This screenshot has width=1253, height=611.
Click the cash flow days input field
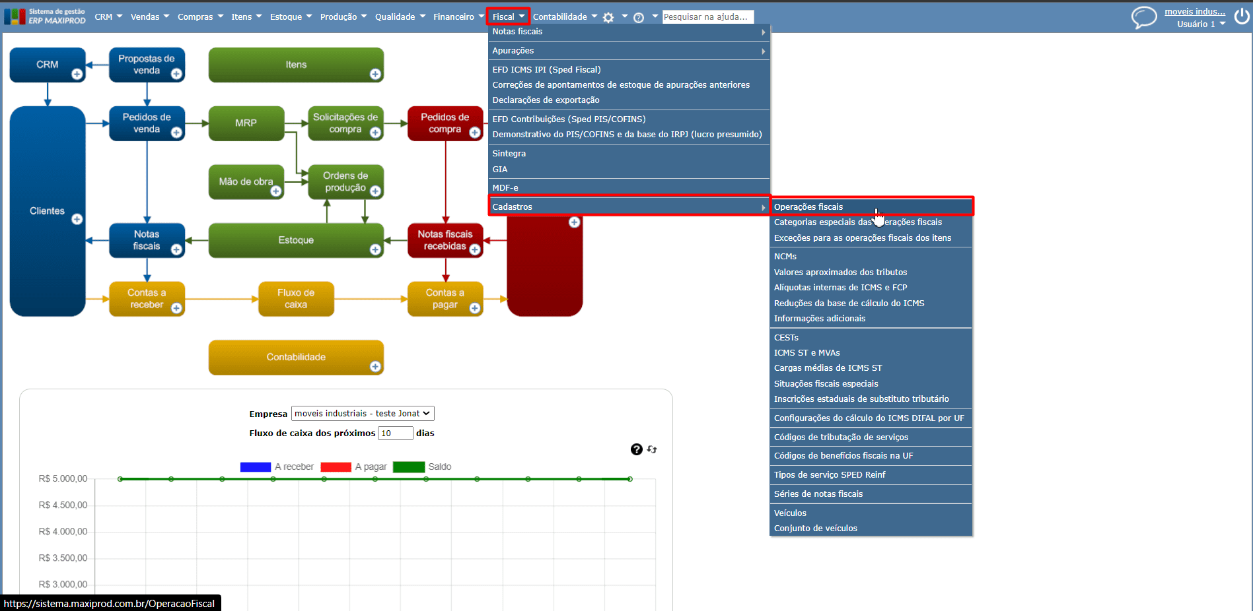396,434
